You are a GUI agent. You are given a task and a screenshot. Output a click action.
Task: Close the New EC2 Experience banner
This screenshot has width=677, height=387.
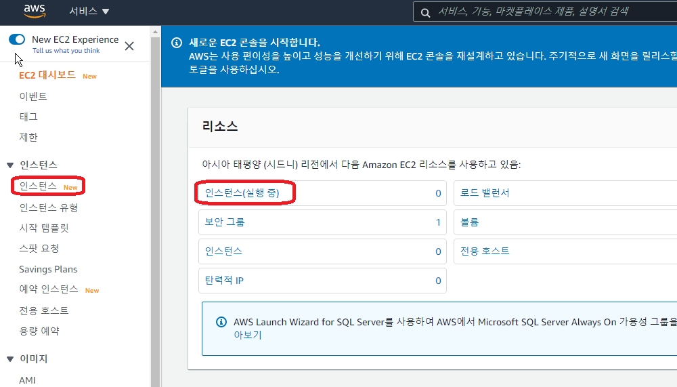[129, 46]
